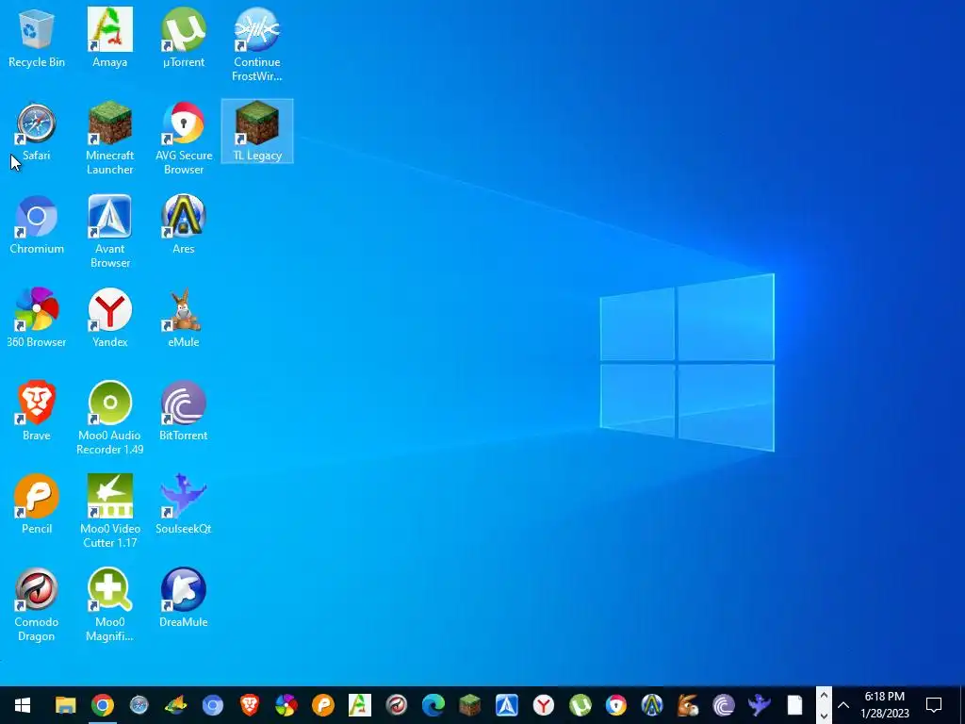Image resolution: width=965 pixels, height=724 pixels.
Task: Show next row of taskbar icons
Action: (824, 715)
